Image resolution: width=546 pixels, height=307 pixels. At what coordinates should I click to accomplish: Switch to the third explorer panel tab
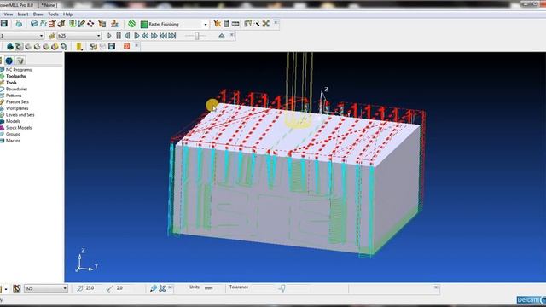pyautogui.click(x=20, y=61)
